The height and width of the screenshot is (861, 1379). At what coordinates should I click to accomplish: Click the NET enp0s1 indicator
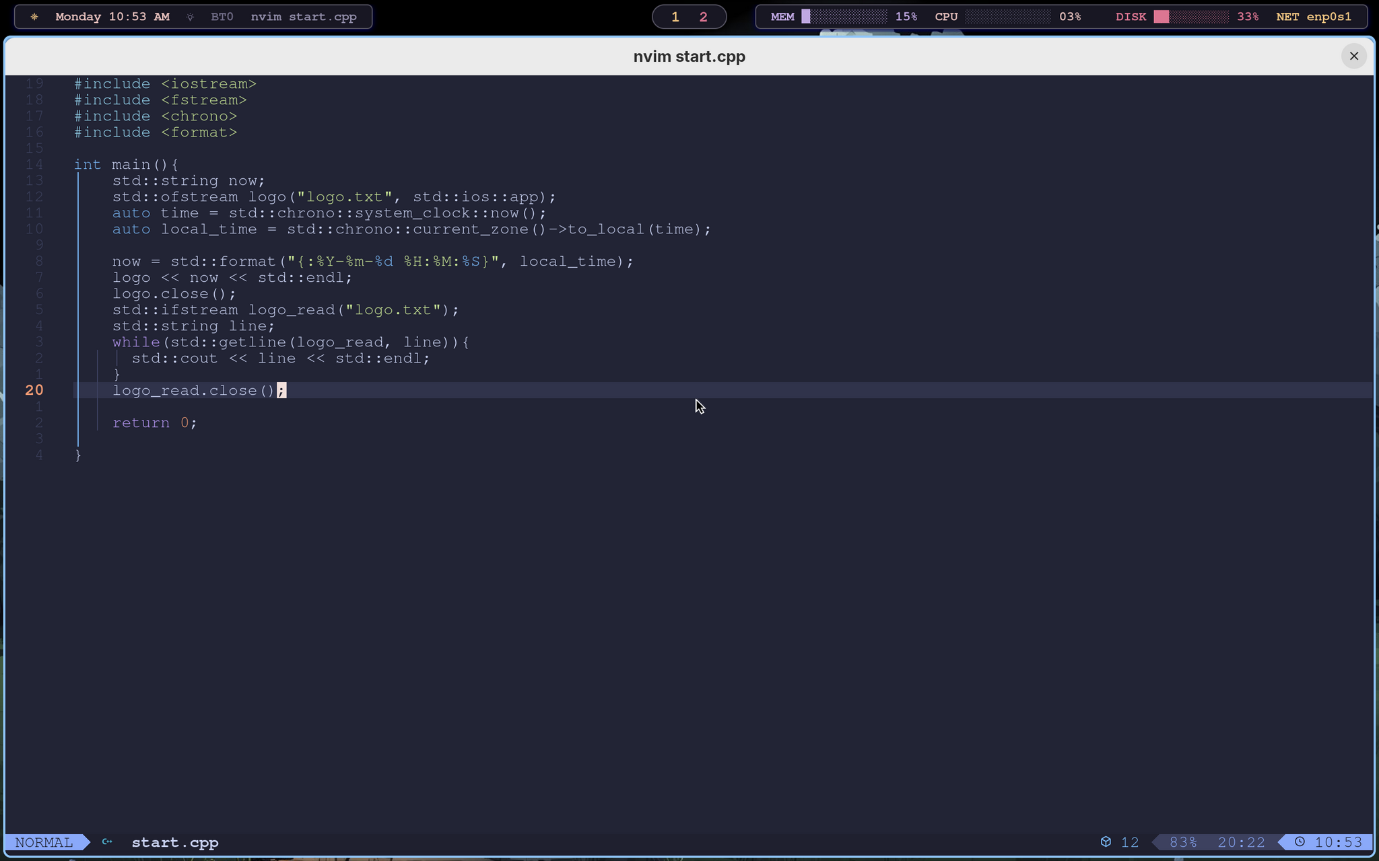click(x=1314, y=17)
